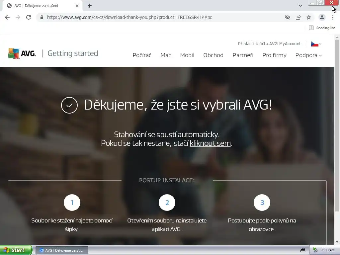
Task: Minimize the Chrome window
Action: pyautogui.click(x=312, y=3)
